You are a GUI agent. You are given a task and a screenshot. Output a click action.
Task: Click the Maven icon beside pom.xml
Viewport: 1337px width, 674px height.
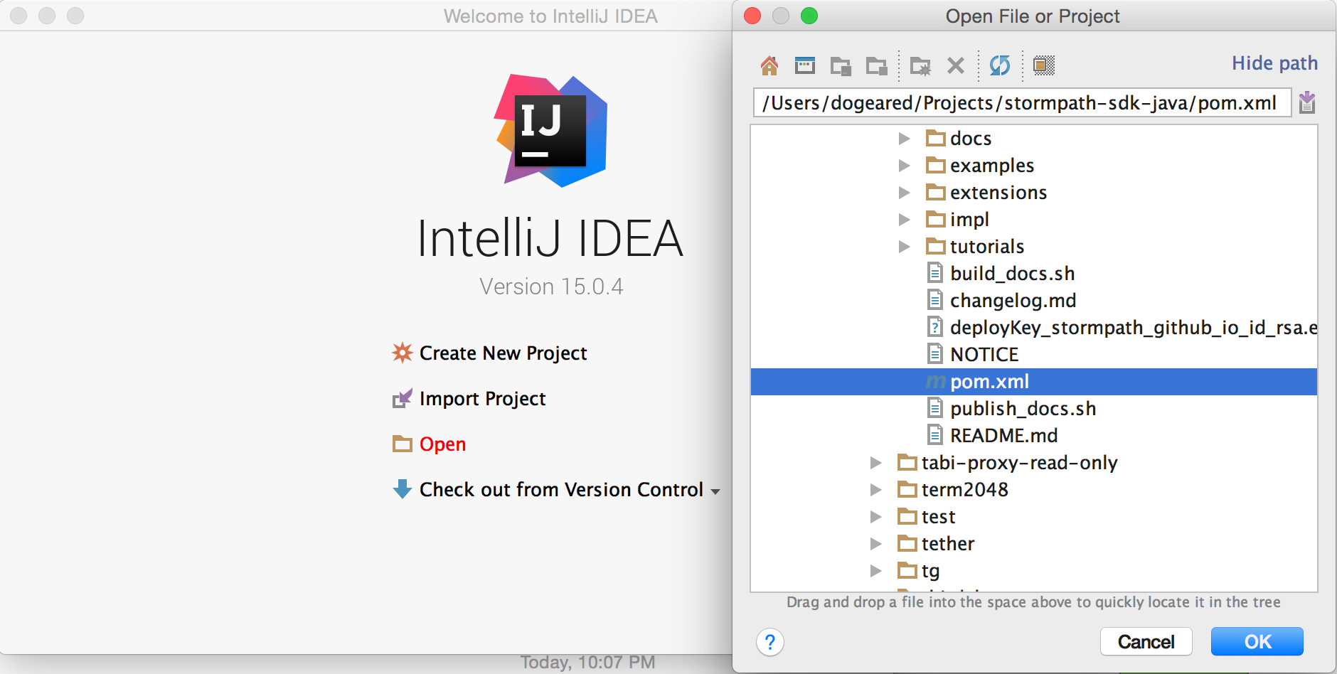[x=935, y=383]
